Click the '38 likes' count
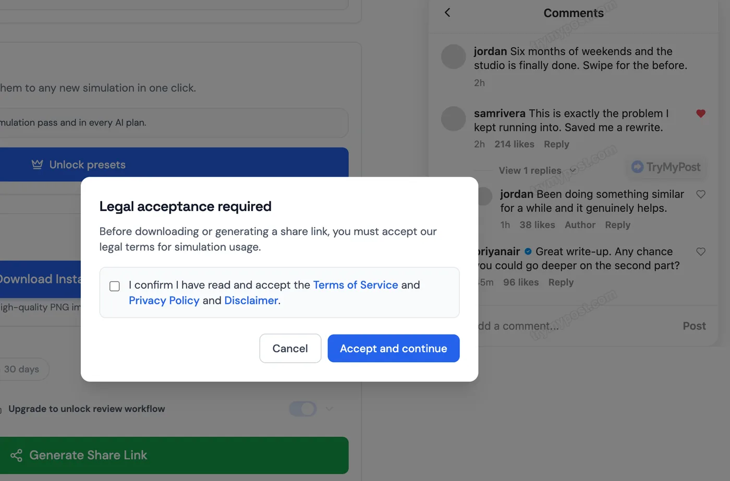The width and height of the screenshot is (730, 481). (x=537, y=225)
